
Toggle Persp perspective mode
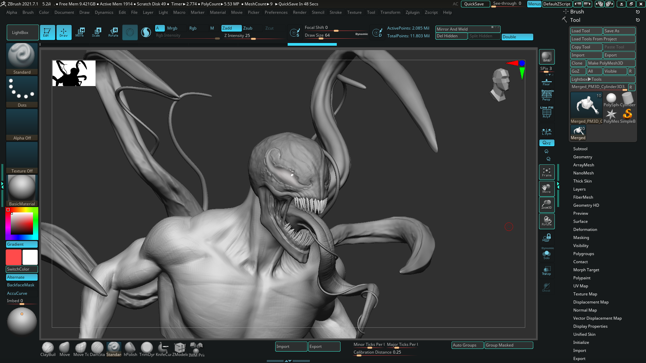coord(546,96)
